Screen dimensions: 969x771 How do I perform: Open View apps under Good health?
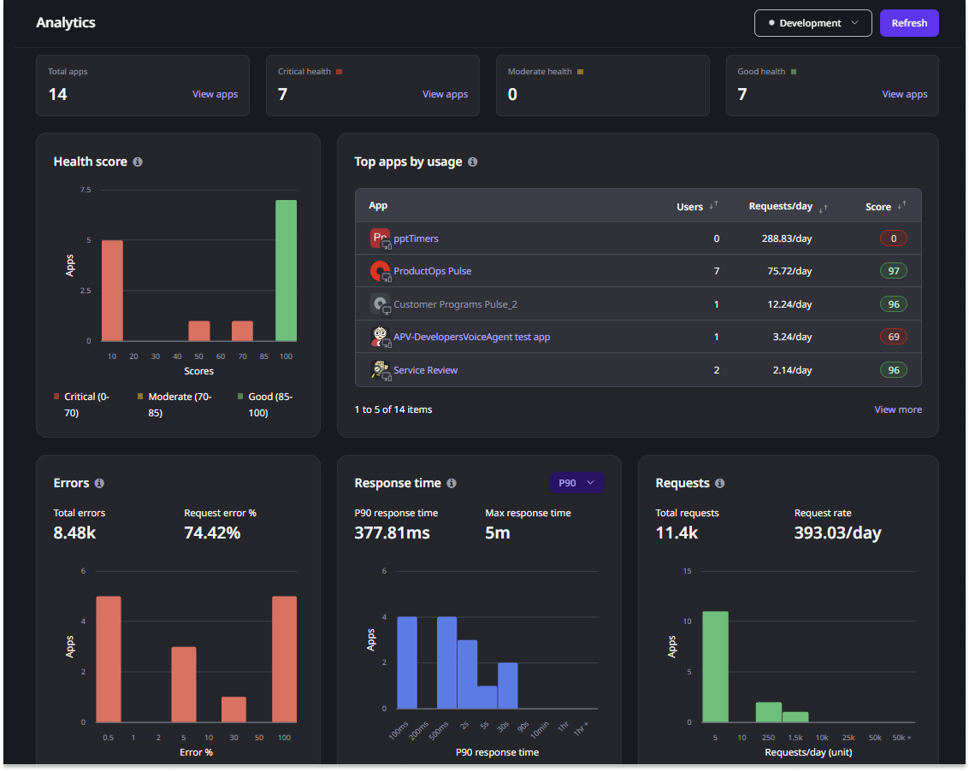[905, 94]
